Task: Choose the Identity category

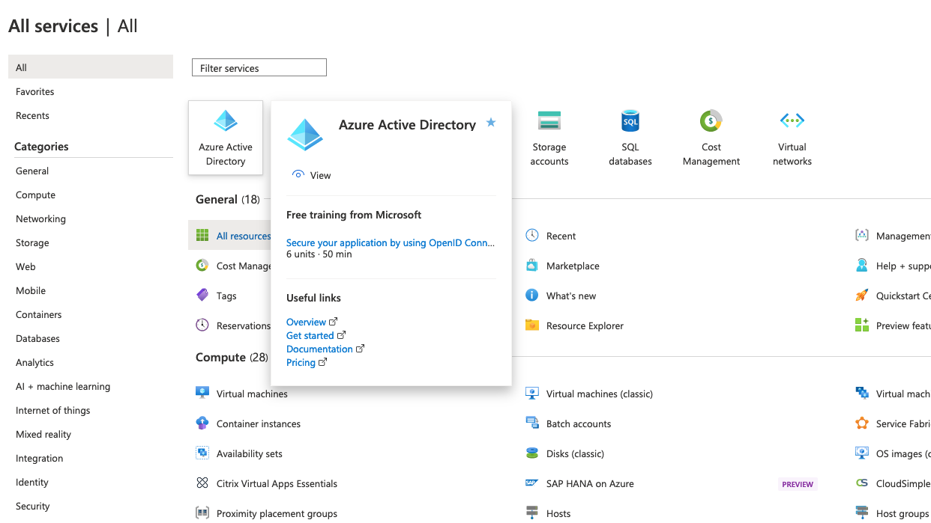Action: coord(31,482)
